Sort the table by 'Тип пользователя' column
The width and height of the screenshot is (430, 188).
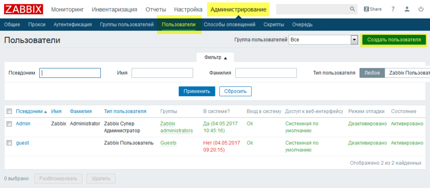125,111
